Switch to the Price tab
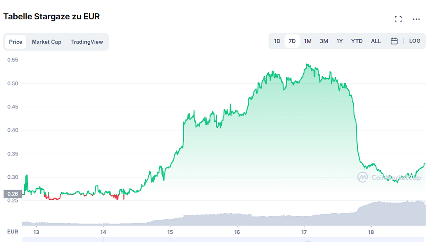The height and width of the screenshot is (242, 430). pos(15,42)
